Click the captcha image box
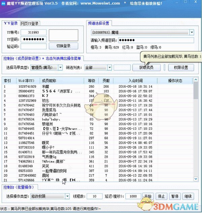 click(x=63, y=35)
